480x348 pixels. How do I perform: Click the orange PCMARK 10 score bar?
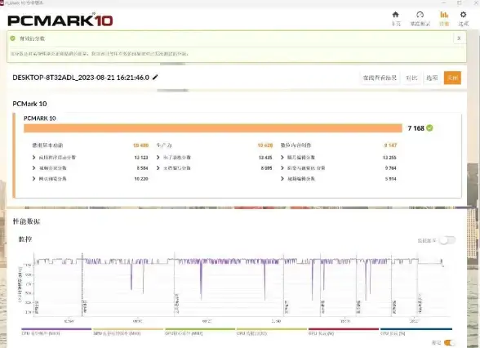click(213, 128)
